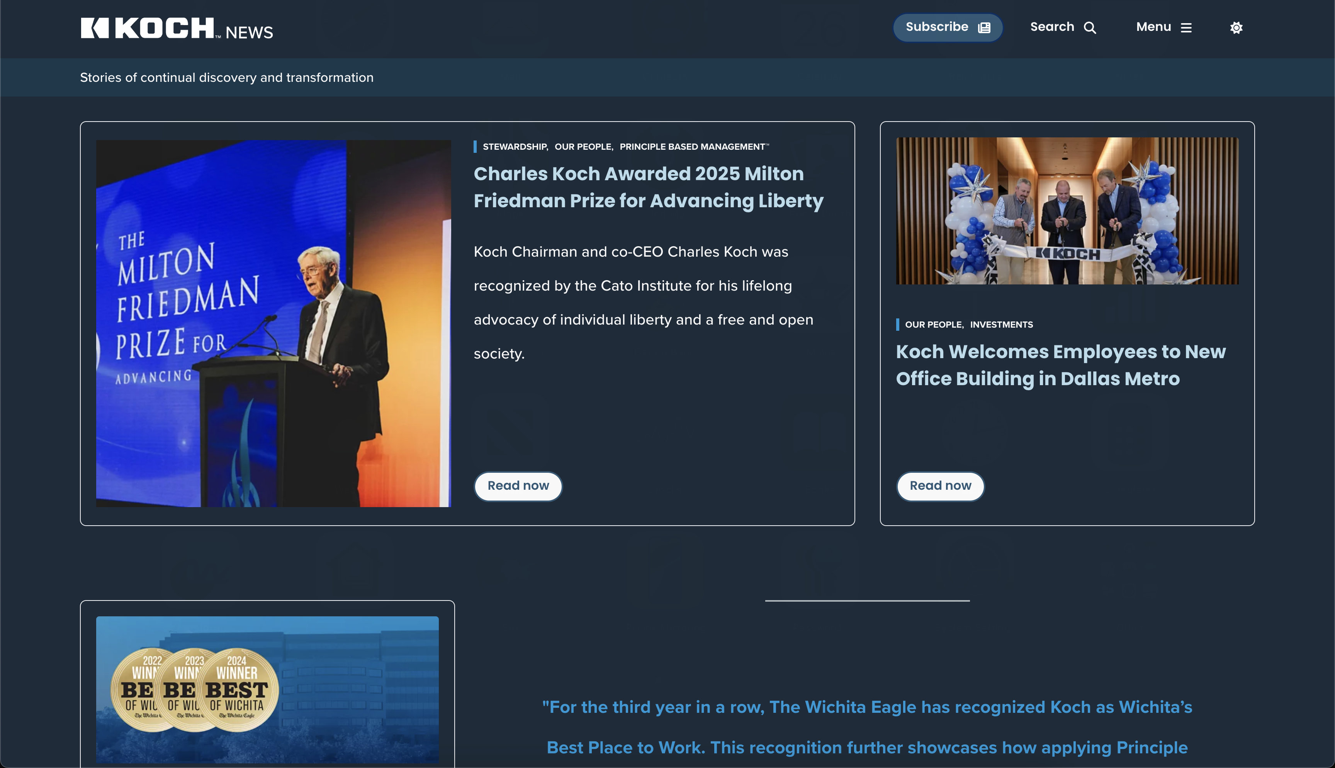Open the Stewardship category tag
This screenshot has height=768, width=1335.
tap(515, 147)
